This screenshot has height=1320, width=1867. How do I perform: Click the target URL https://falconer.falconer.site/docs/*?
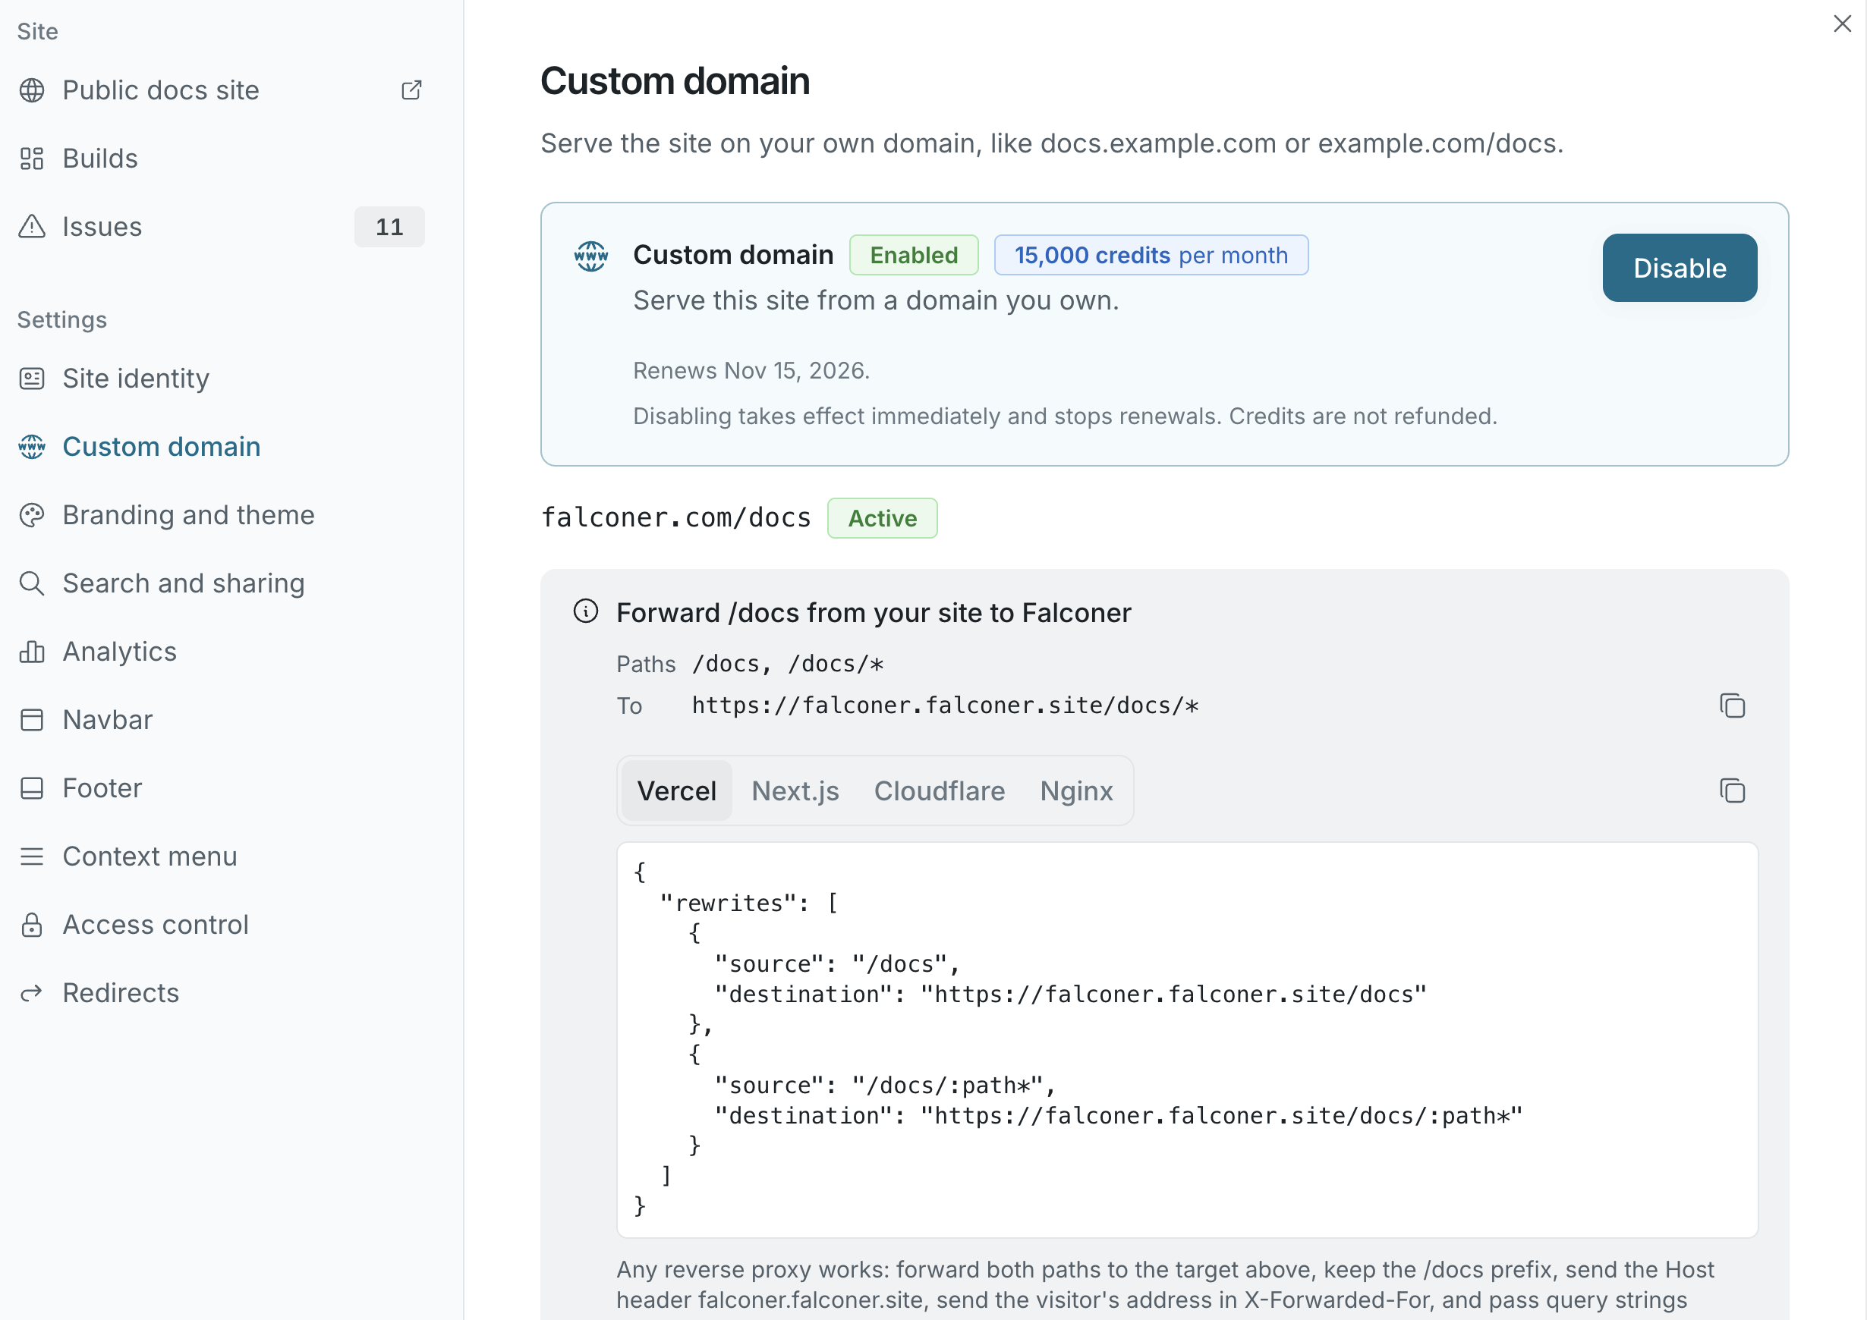coord(946,706)
